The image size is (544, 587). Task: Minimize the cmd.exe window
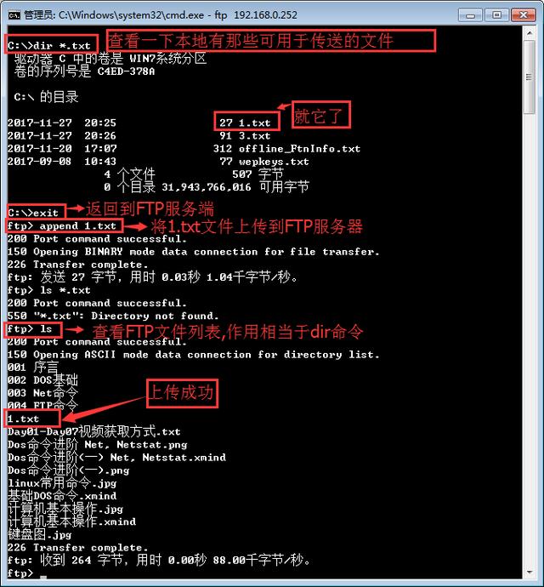(x=470, y=15)
